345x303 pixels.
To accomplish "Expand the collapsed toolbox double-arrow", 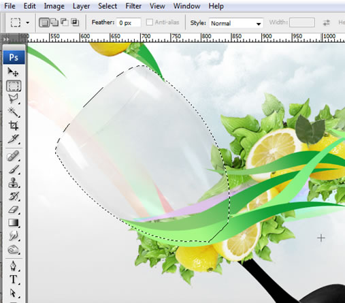I will pos(6,39).
